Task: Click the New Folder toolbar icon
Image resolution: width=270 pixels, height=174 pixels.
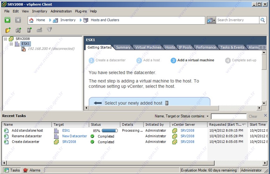Action: pos(8,30)
